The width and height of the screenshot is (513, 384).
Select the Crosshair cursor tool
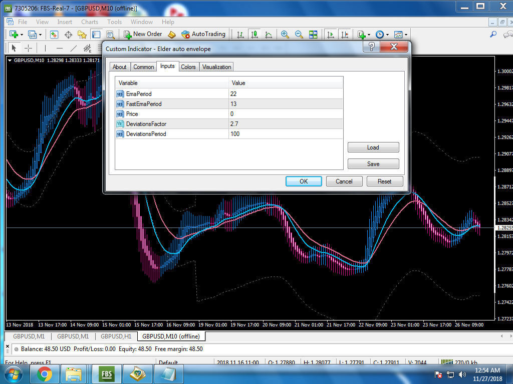coord(29,48)
